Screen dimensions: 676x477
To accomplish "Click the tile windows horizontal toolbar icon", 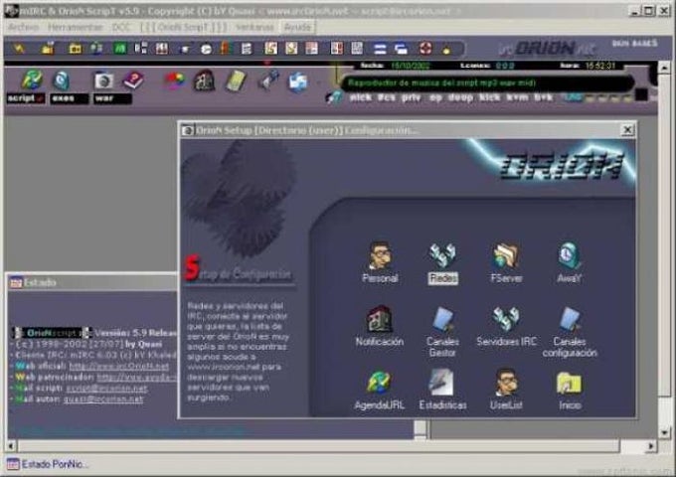I will 380,49.
